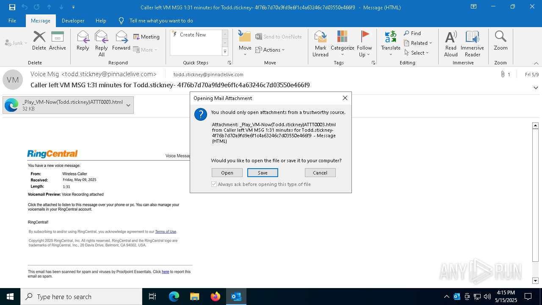Go to previous item using up arrow
The width and height of the screenshot is (542, 305).
pos(49,7)
